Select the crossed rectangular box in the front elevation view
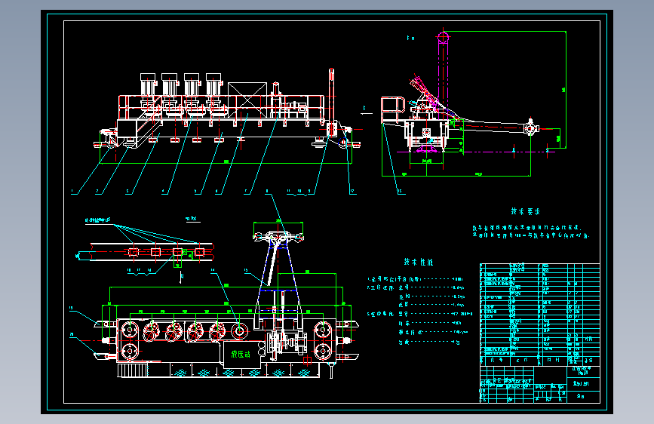Image resolution: width=654 pixels, height=424 pixels. (x=247, y=100)
